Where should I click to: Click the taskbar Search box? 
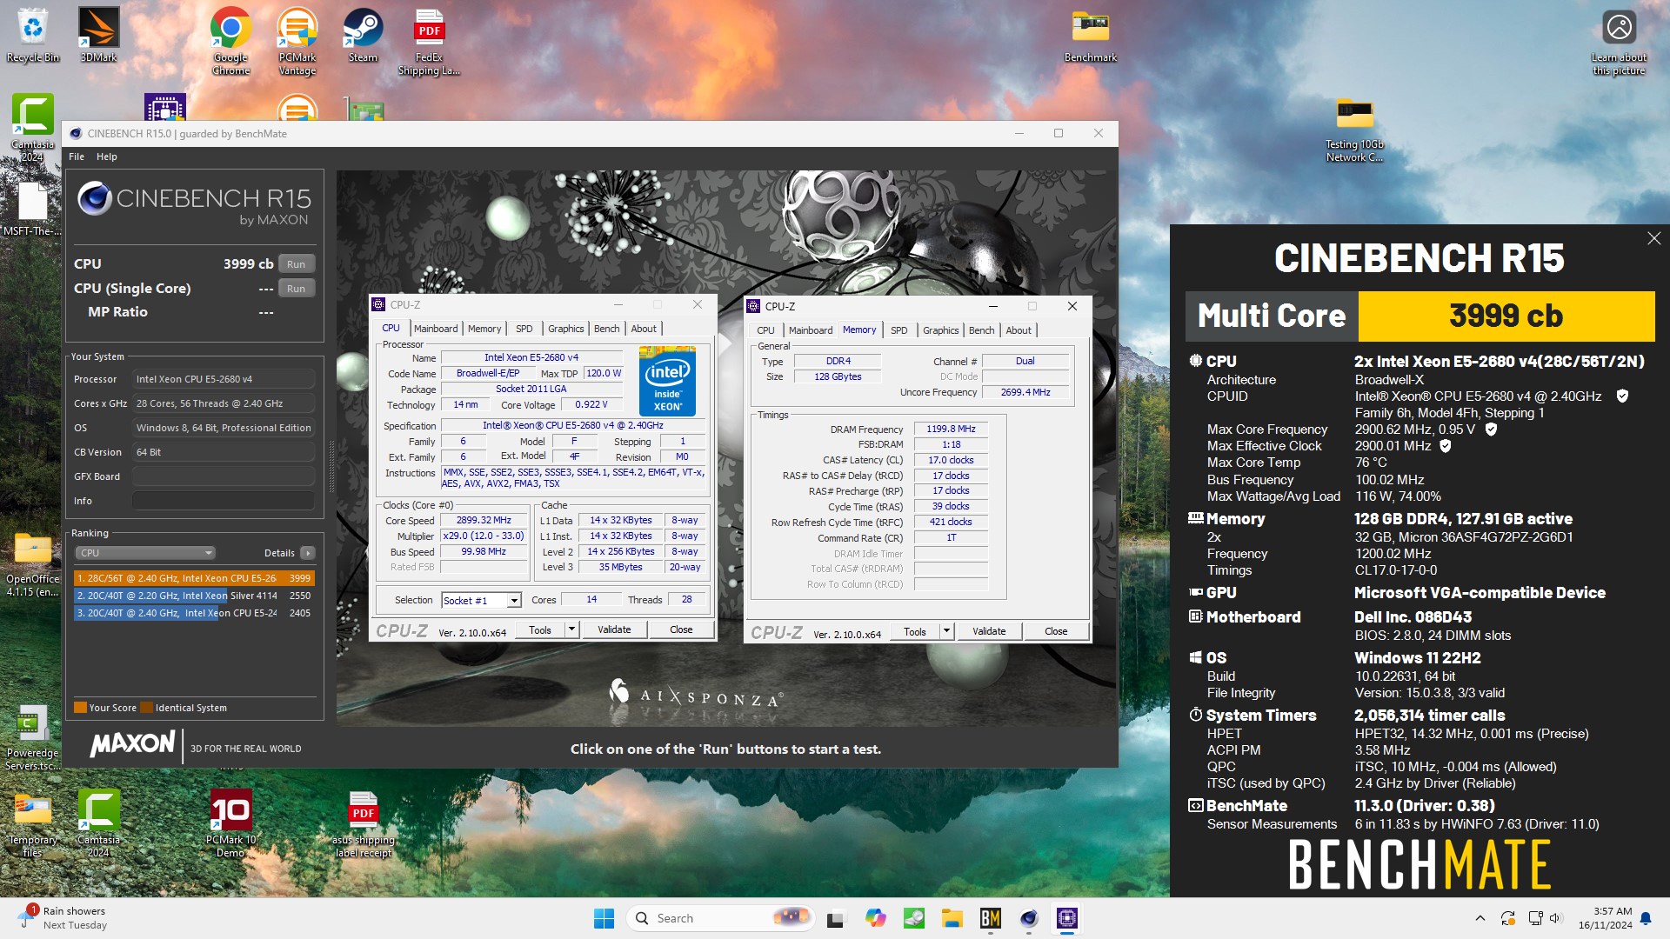[x=720, y=918]
